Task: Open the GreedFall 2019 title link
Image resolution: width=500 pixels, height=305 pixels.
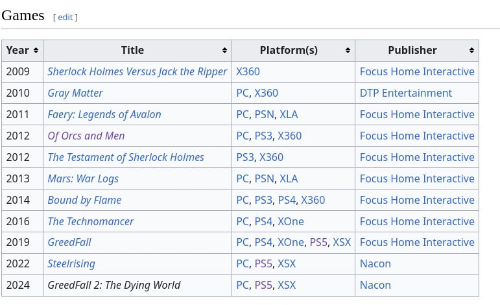Action: pyautogui.click(x=69, y=243)
